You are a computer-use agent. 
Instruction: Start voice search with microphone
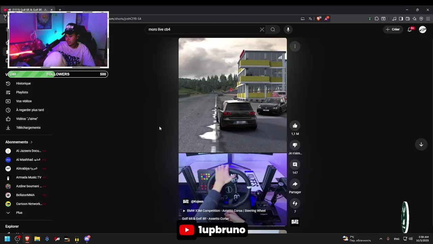click(x=288, y=29)
